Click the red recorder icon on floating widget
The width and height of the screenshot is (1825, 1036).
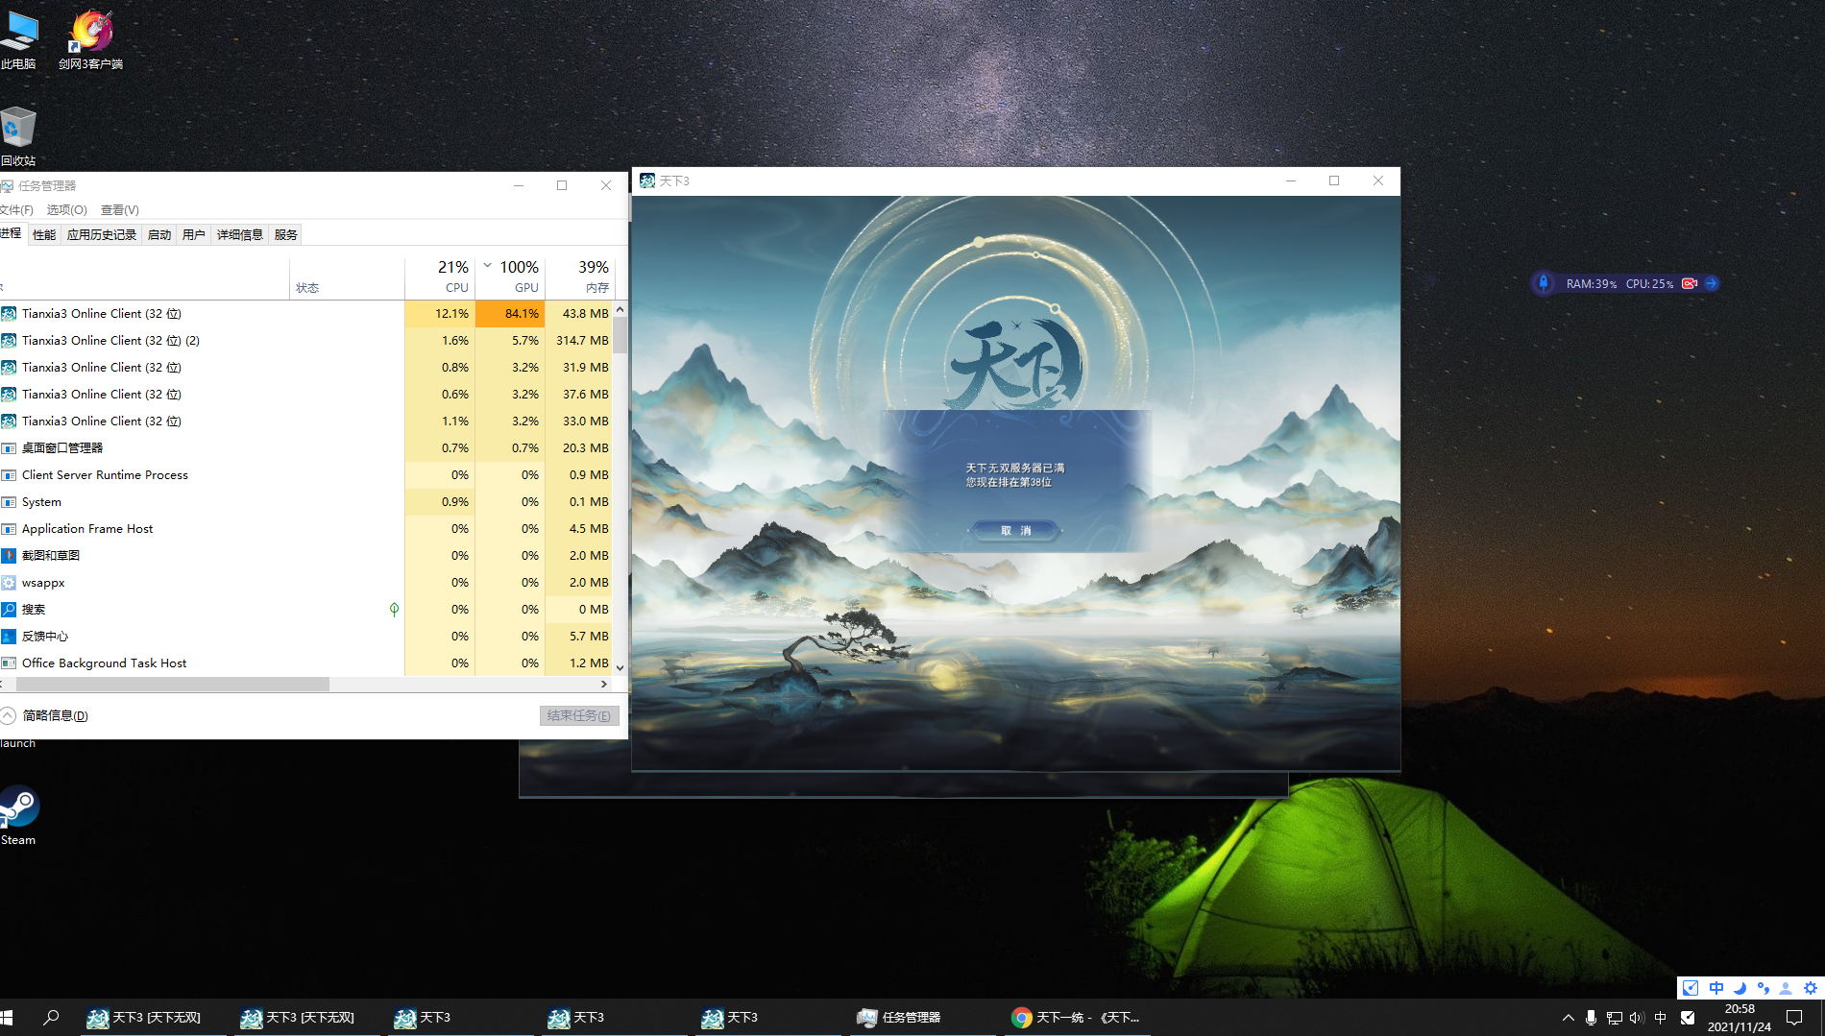[1690, 283]
